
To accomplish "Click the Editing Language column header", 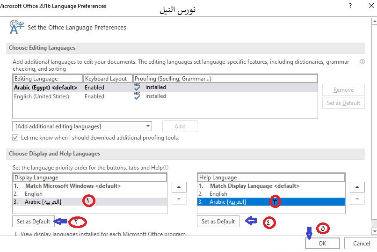I will [x=47, y=79].
